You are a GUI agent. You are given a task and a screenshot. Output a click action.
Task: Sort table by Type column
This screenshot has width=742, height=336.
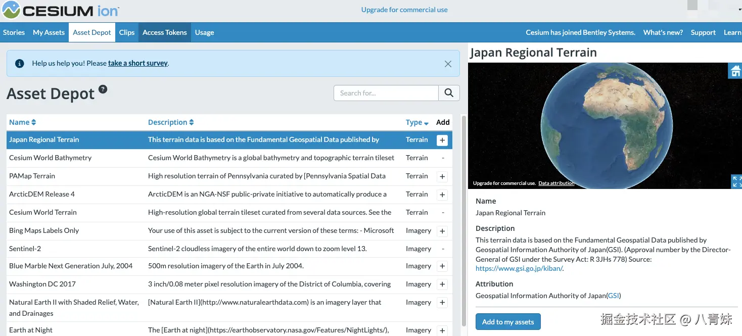(417, 122)
